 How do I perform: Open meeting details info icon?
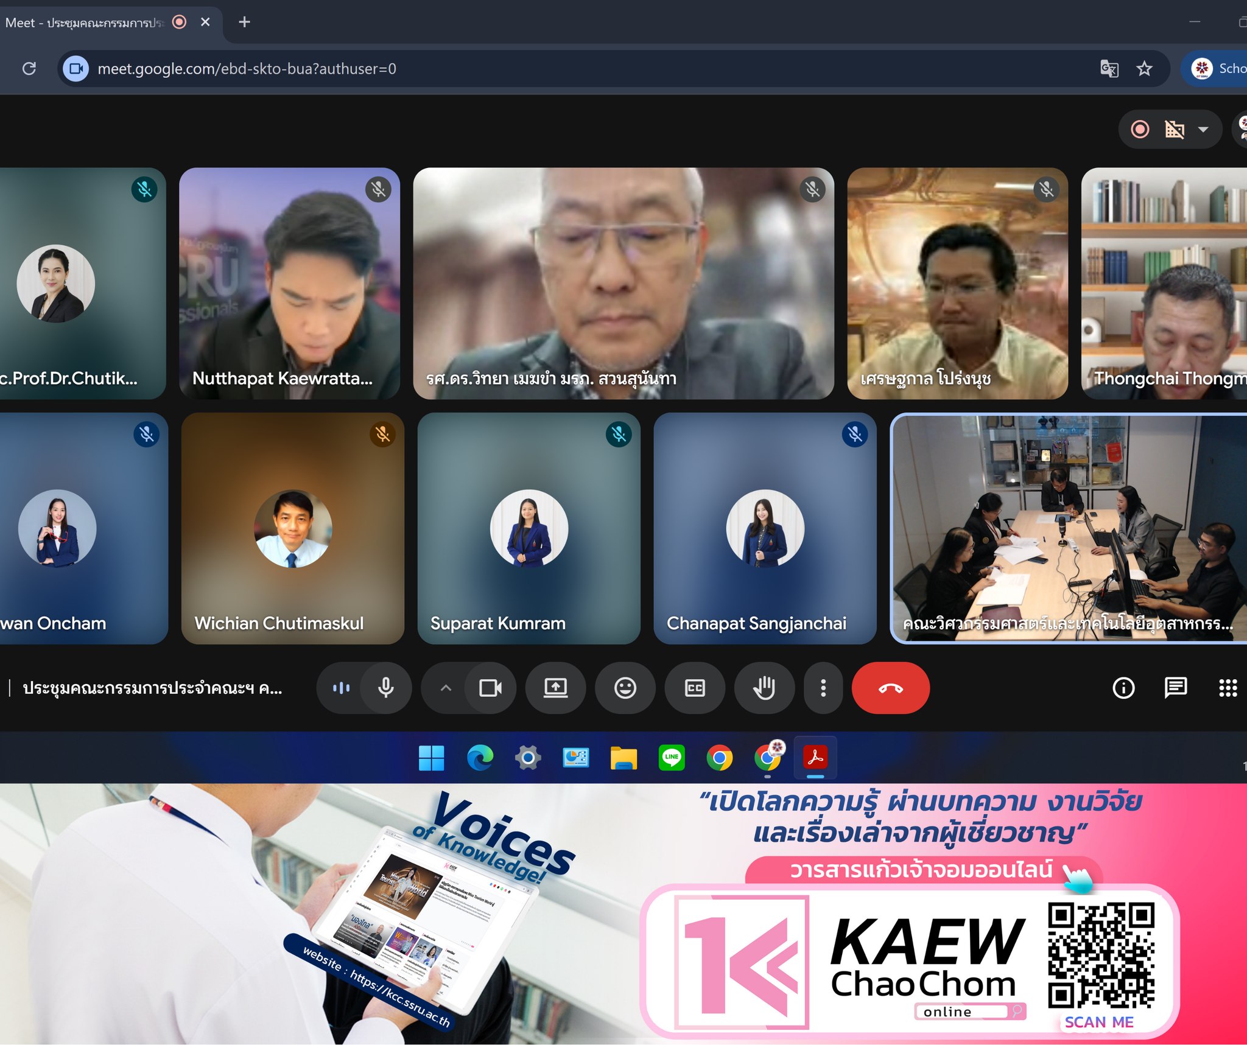1123,688
